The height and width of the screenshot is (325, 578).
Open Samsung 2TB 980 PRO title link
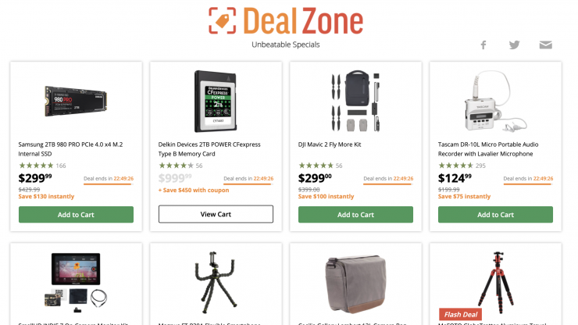(x=70, y=149)
